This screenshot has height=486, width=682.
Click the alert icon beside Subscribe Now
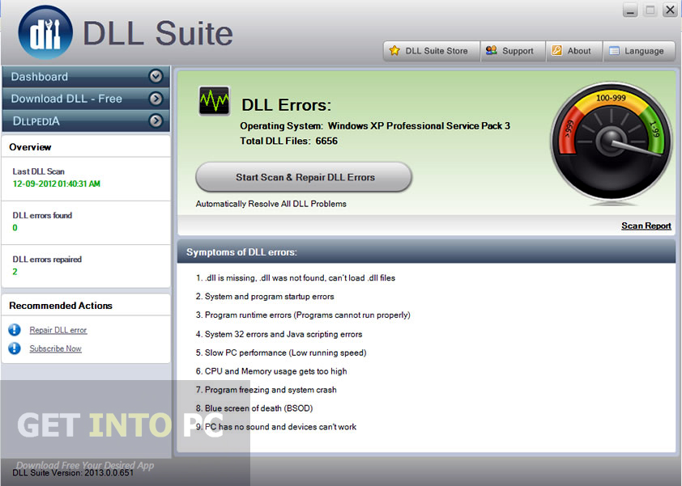pos(15,349)
